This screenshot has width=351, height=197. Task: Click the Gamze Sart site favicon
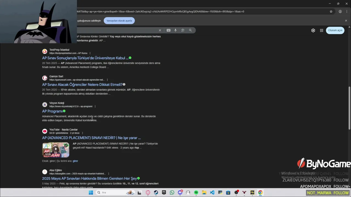(45, 78)
